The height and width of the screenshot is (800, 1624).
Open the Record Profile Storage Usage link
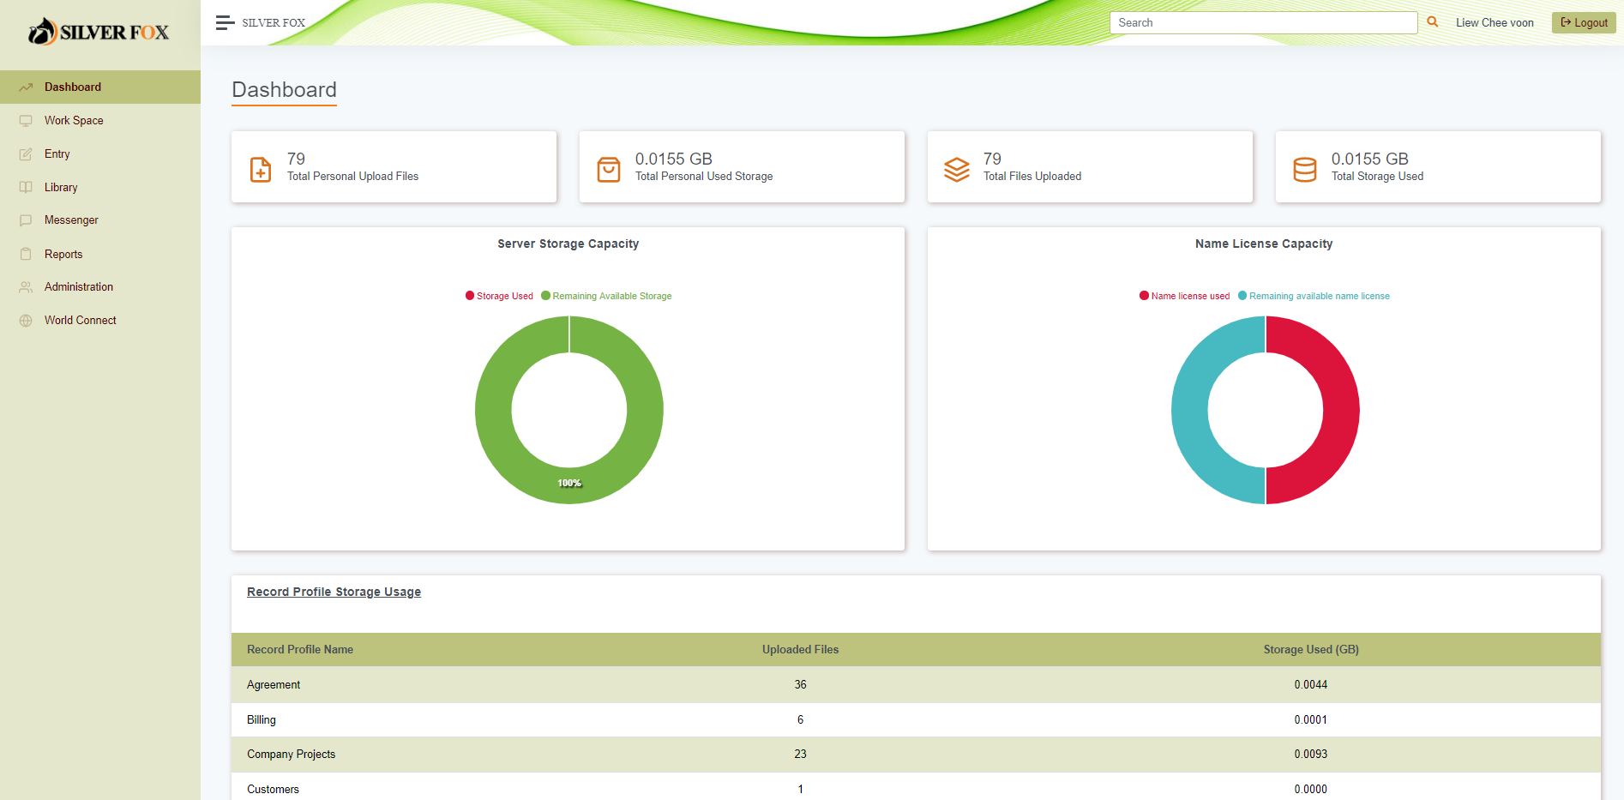coord(334,592)
